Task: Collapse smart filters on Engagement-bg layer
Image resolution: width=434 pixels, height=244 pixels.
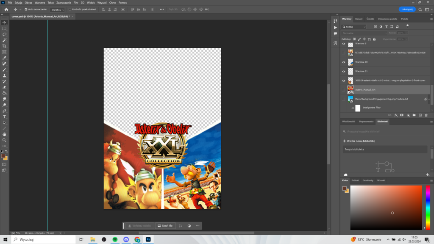Action: click(x=429, y=99)
